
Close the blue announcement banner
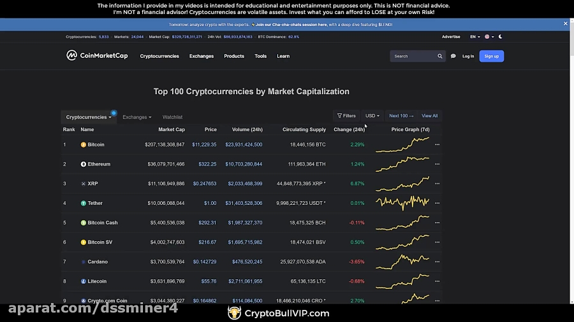point(565,24)
